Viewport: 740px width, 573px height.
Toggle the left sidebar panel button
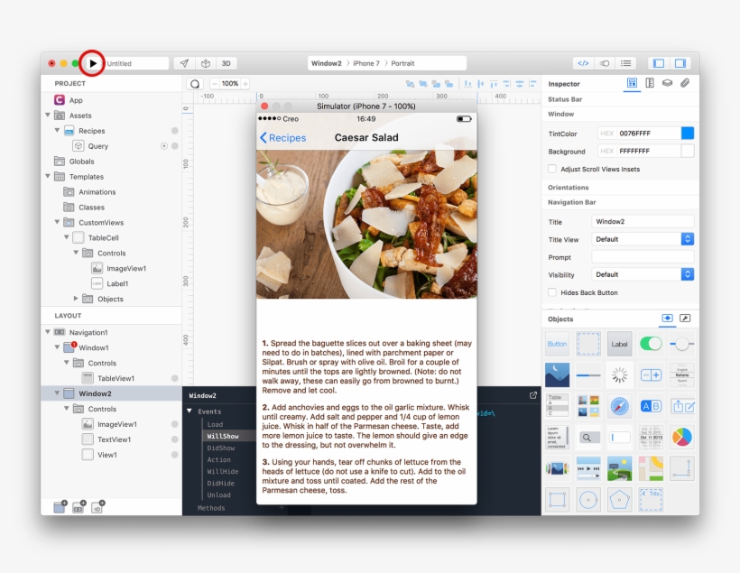coord(659,63)
